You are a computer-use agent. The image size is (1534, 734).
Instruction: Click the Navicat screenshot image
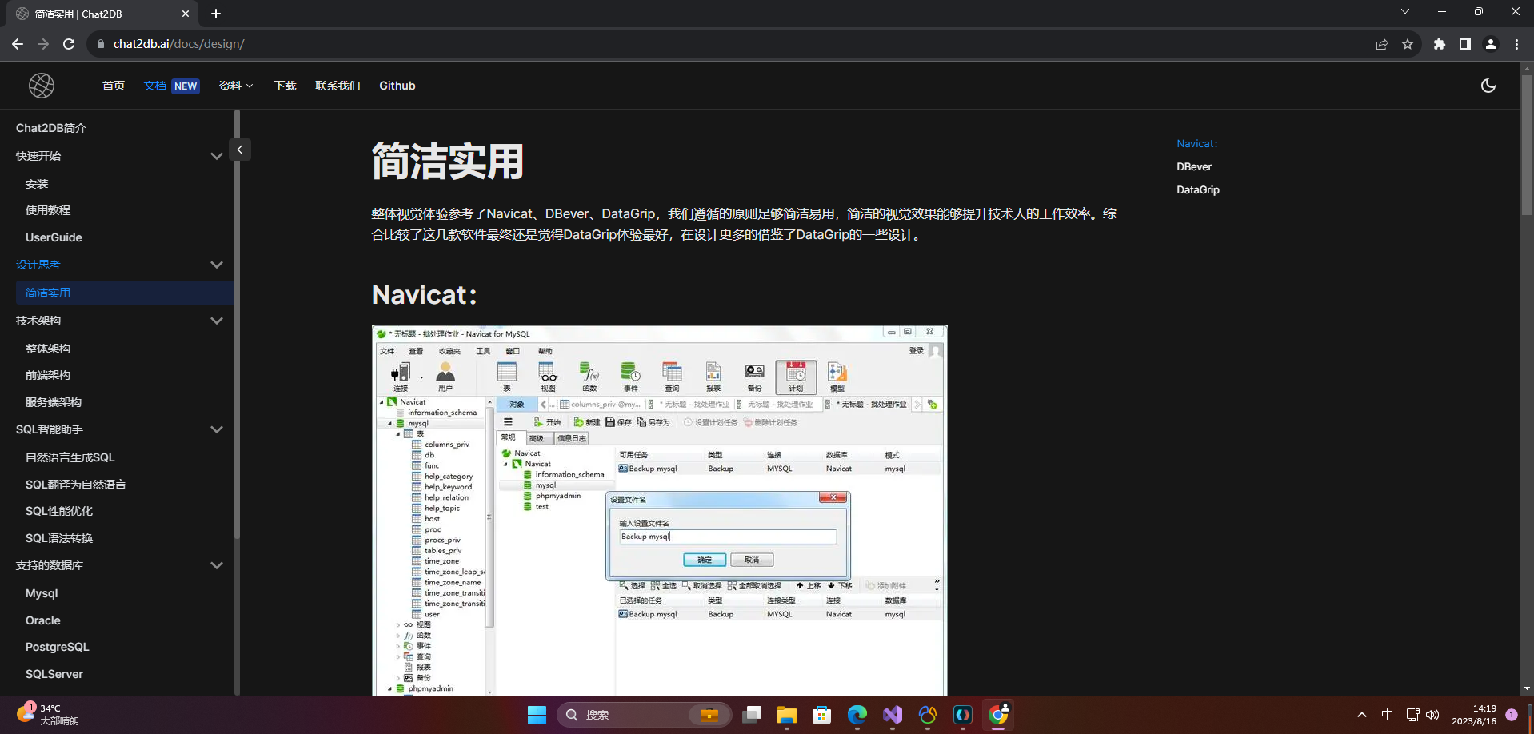pos(660,510)
